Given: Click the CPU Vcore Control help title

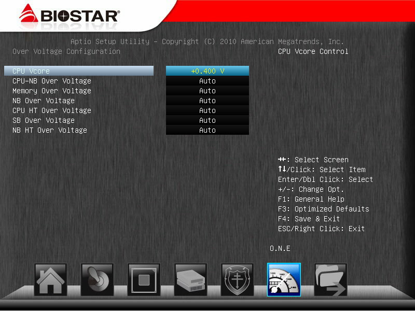Looking at the screenshot, I should pyautogui.click(x=313, y=51).
